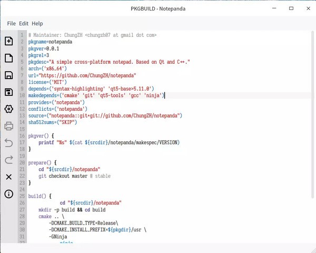Open the File menu
Screen dimensions: 316x253
[x=11, y=24]
